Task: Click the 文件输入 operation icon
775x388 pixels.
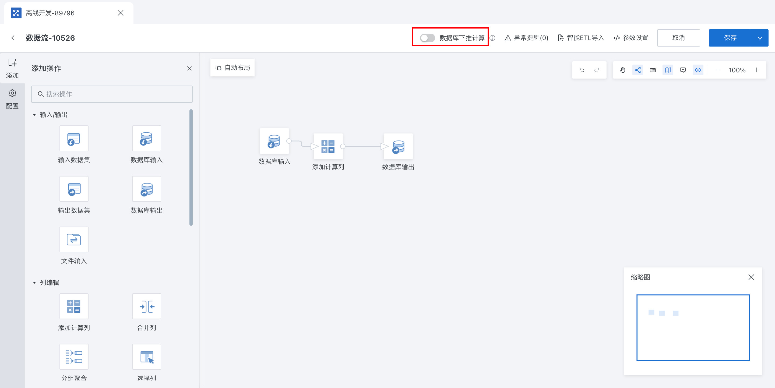Action: pyautogui.click(x=74, y=239)
